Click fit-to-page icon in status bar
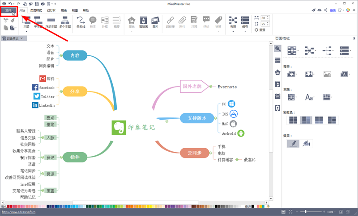This screenshot has height=216, width=358. [x=283, y=212]
